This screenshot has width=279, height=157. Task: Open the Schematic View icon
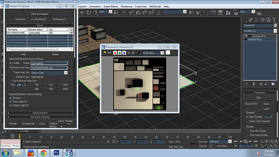[220, 12]
